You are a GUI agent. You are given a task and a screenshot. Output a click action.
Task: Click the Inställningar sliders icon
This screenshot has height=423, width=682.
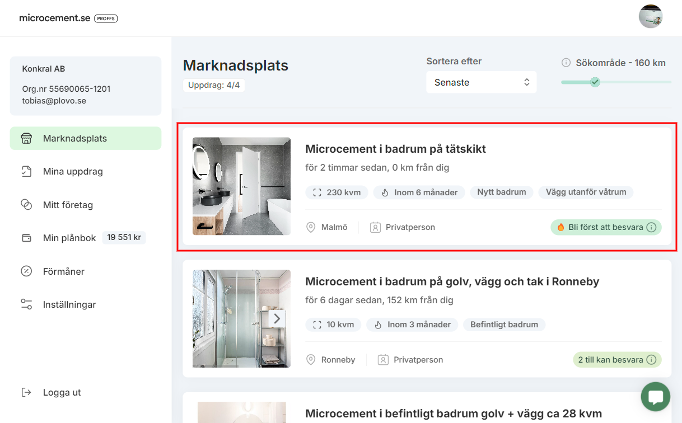[26, 304]
